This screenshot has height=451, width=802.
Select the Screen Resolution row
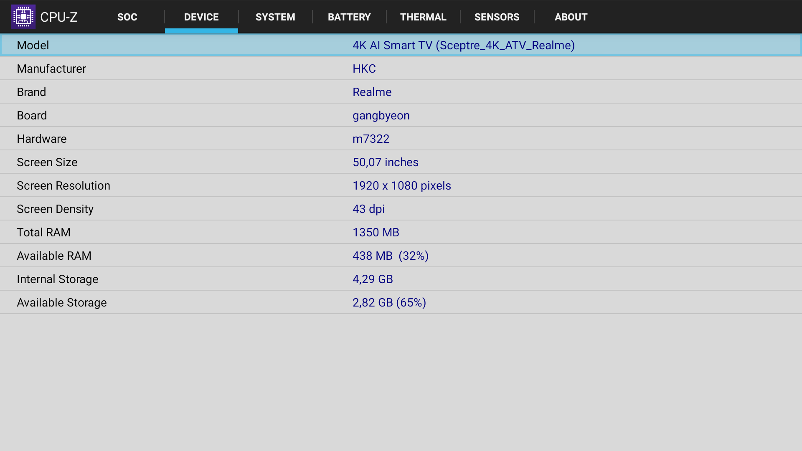[x=401, y=185]
